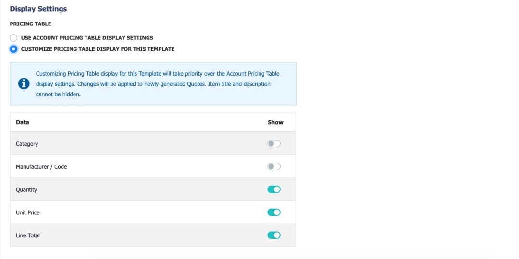Disable the Quantity show toggle
The image size is (519, 259).
[x=274, y=189]
